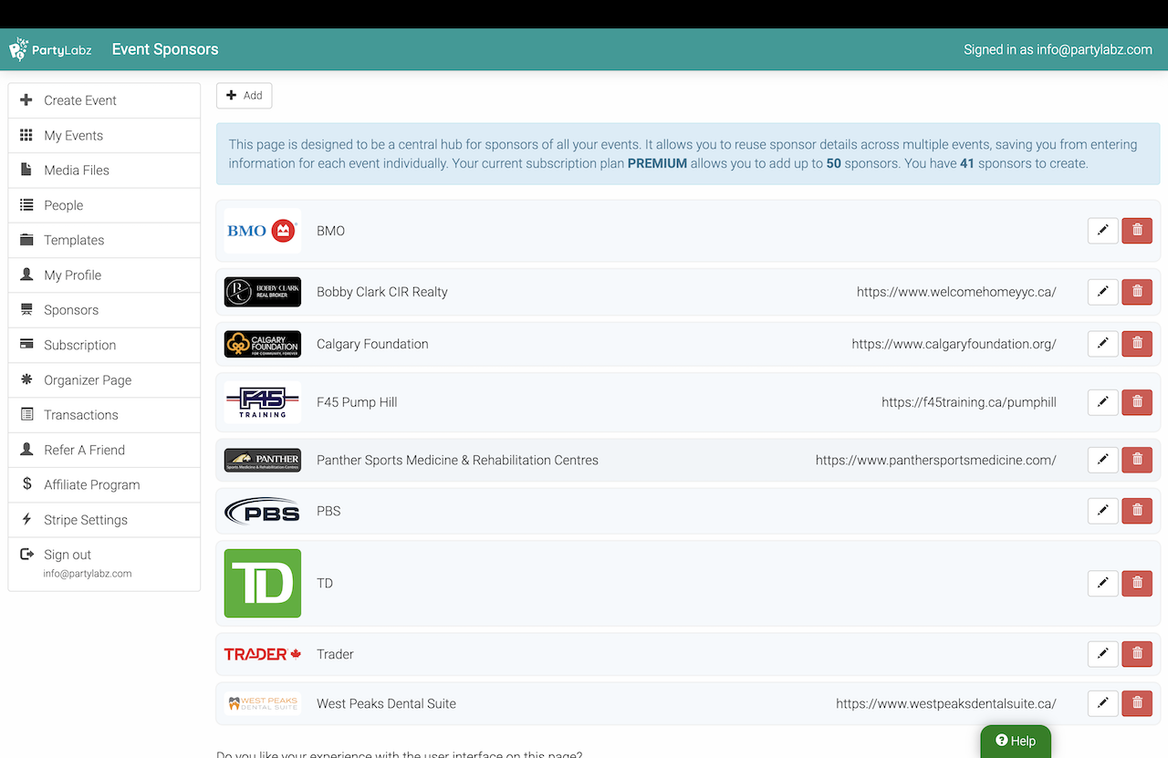Click the Event Sponsors page title
This screenshot has height=758, width=1168.
[x=165, y=49]
